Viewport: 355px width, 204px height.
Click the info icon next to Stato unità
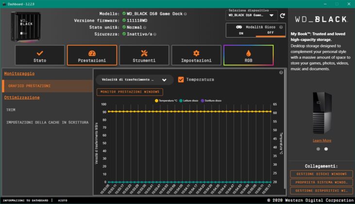point(145,28)
